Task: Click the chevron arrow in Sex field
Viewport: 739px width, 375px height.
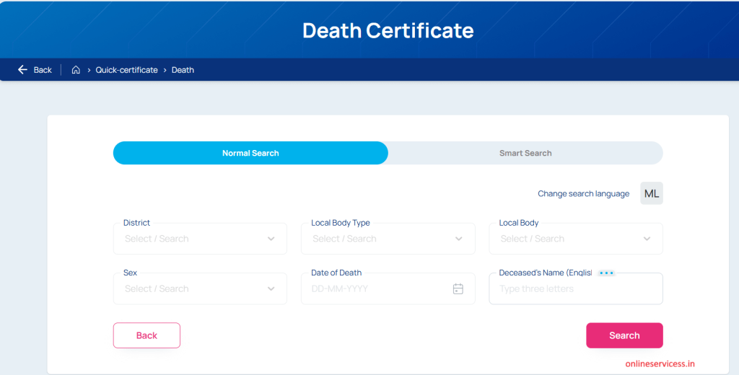Action: (x=271, y=288)
